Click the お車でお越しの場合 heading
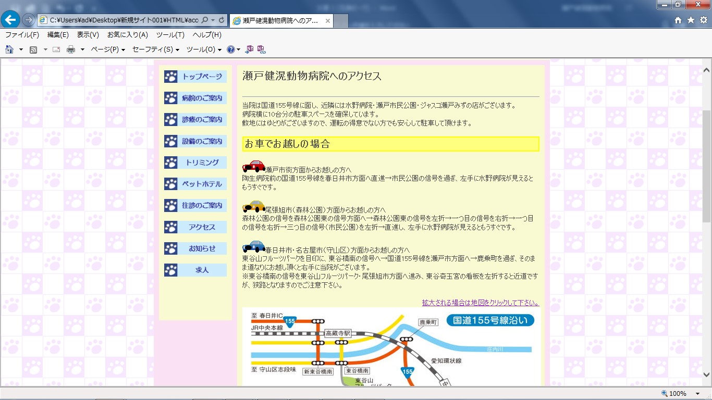This screenshot has height=400, width=712. pyautogui.click(x=391, y=144)
